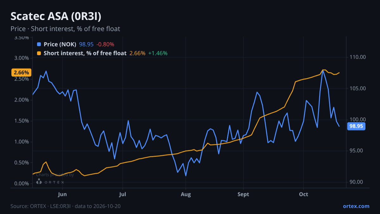Click the -0.80% price change value
The image size is (380, 214).
[x=105, y=44]
